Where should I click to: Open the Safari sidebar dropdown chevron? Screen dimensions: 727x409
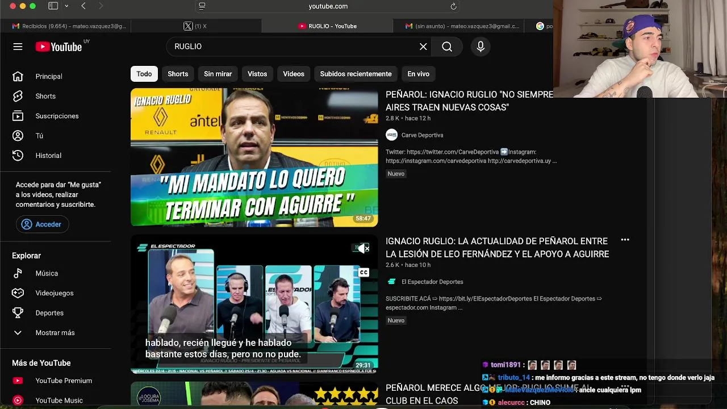pyautogui.click(x=66, y=6)
